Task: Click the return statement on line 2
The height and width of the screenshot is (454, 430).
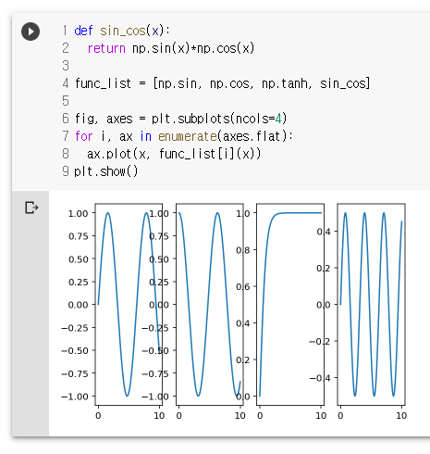Action: point(171,48)
